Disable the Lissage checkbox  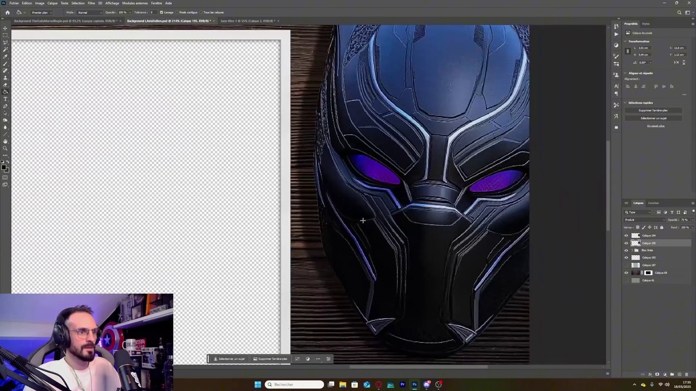point(161,12)
